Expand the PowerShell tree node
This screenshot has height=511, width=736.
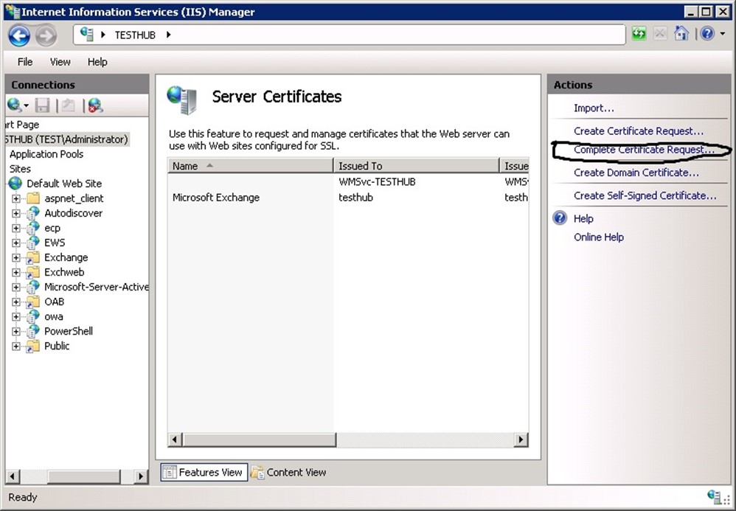tap(16, 331)
